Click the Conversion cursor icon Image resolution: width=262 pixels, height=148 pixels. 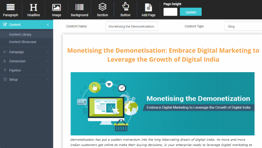tap(5, 61)
